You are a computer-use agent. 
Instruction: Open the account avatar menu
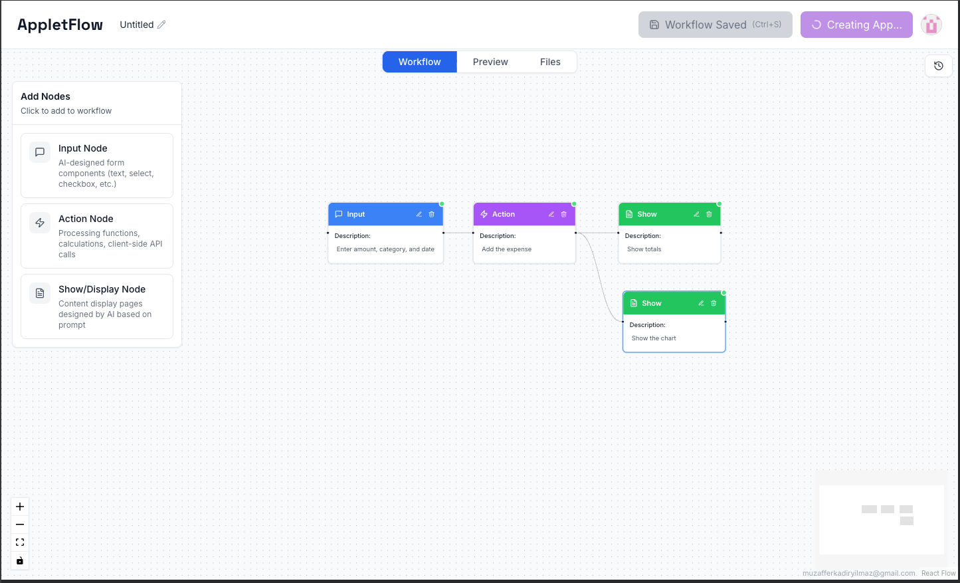point(931,24)
